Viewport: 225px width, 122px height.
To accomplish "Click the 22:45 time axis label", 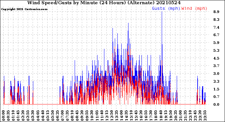I will coord(195,115).
